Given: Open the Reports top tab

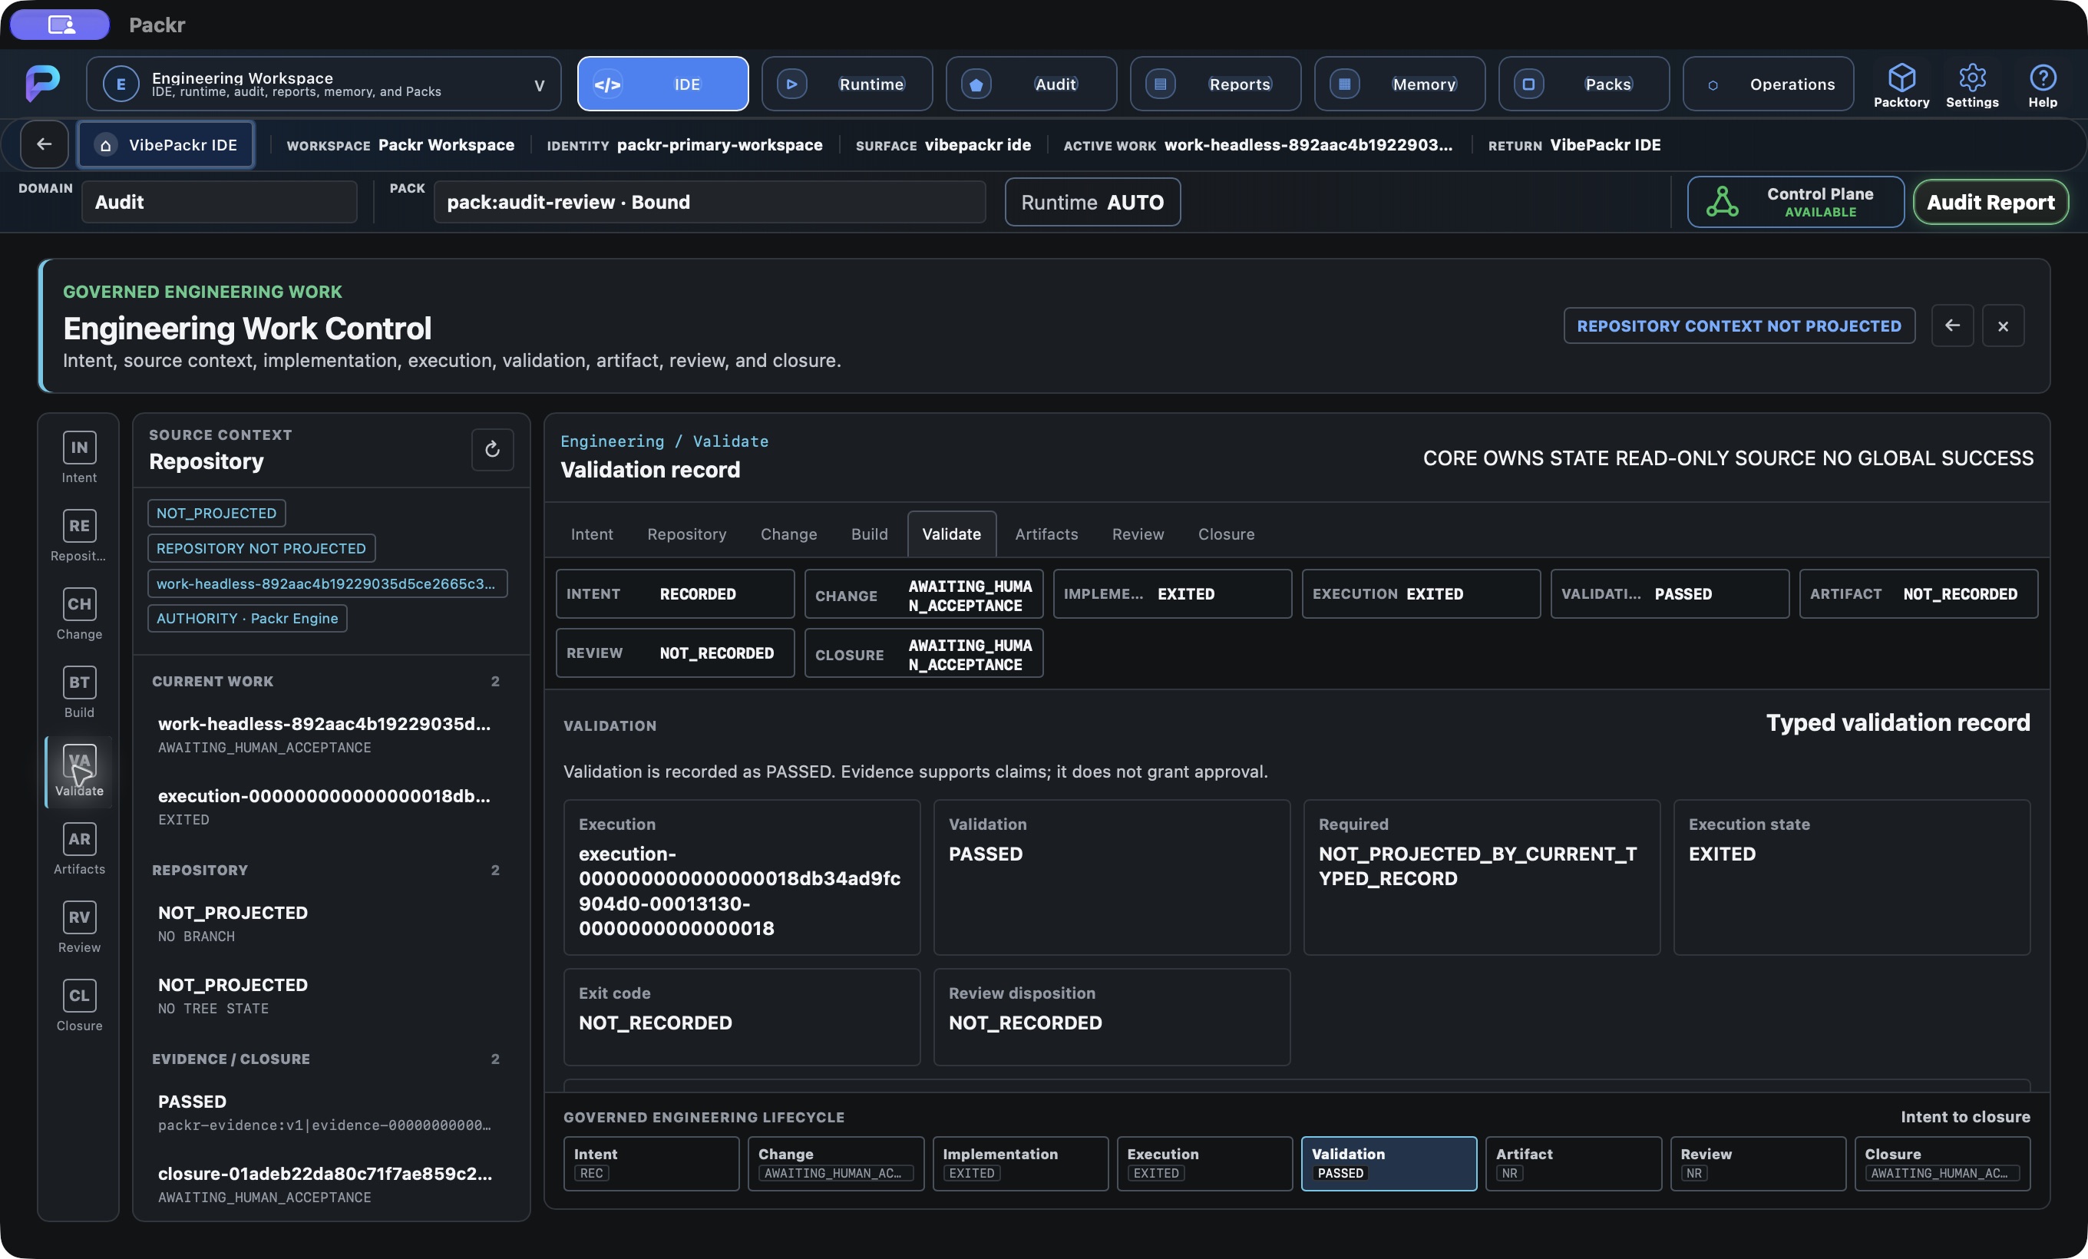Looking at the screenshot, I should tap(1215, 84).
